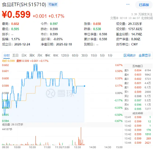Open the three-dot more options menu
This screenshot has width=155, height=151.
[x=128, y=4]
